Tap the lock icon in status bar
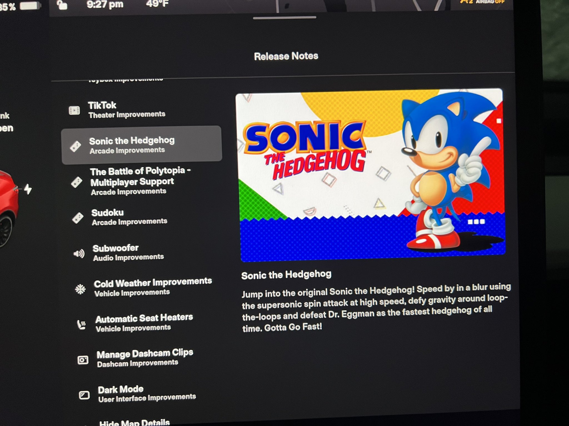Screen dimensions: 569x426 62,5
